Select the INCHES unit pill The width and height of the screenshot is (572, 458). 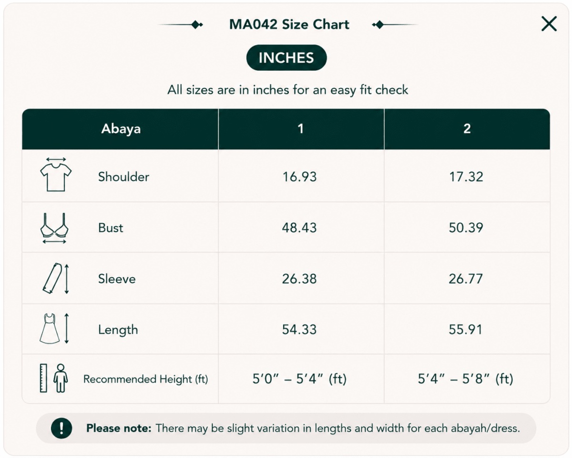click(x=286, y=58)
